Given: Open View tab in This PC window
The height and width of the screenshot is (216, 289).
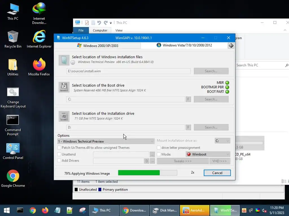Looking at the screenshot, I should click(119, 30).
